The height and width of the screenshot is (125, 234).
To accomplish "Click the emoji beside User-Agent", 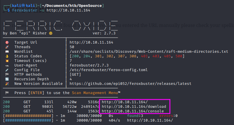I will pos(7,65).
